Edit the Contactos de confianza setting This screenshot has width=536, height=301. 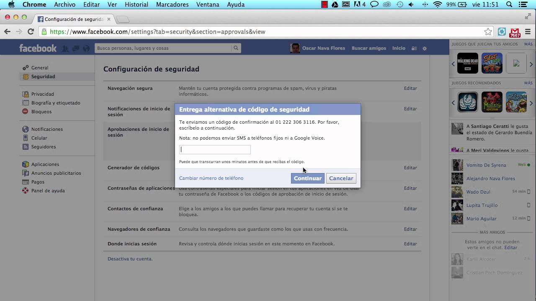410,209
